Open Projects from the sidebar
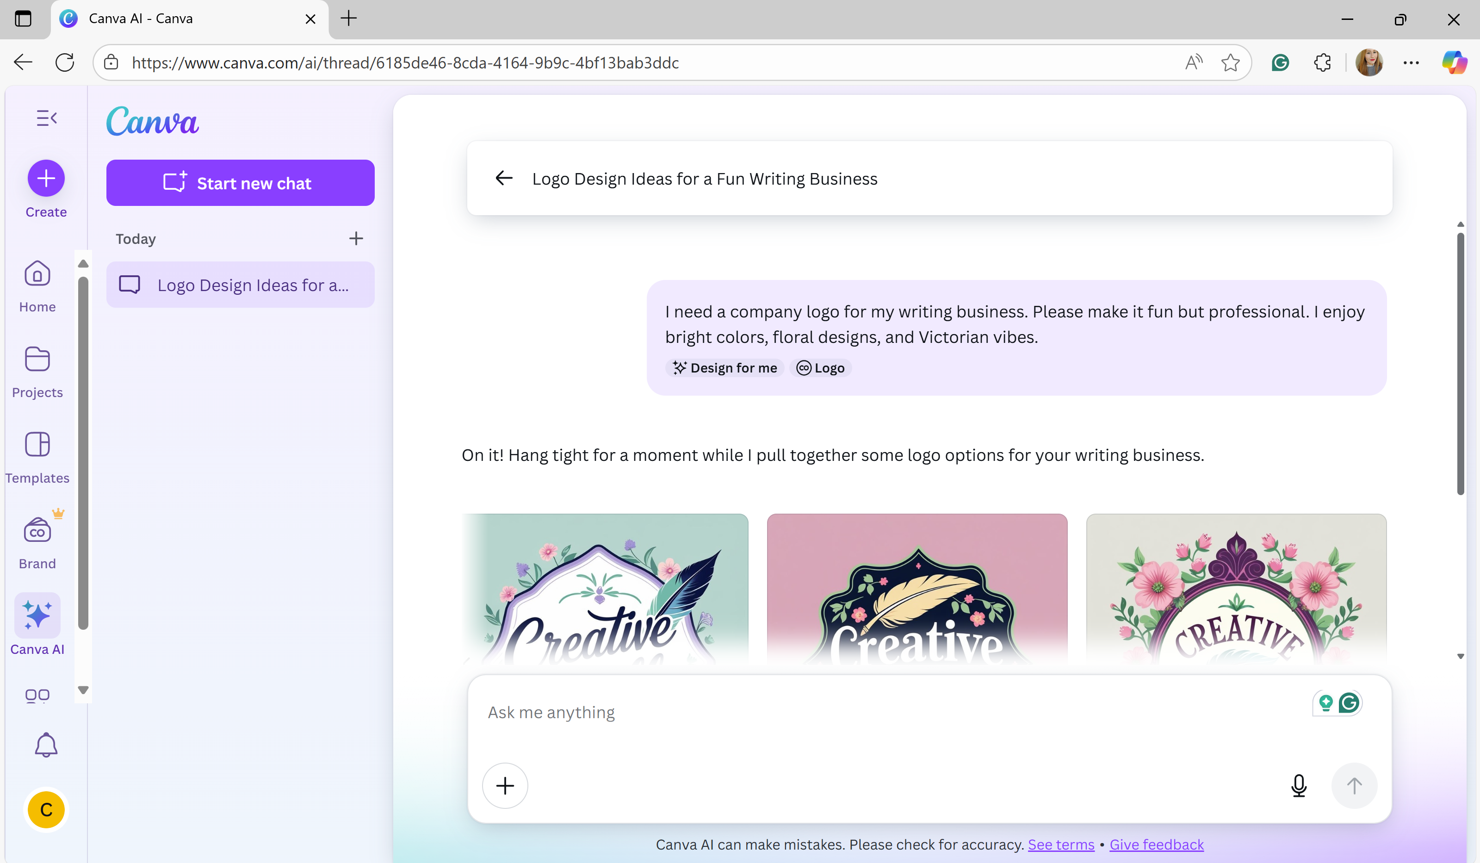1480x863 pixels. pos(37,372)
